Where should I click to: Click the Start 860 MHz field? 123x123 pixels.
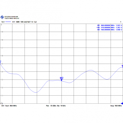point(11,106)
